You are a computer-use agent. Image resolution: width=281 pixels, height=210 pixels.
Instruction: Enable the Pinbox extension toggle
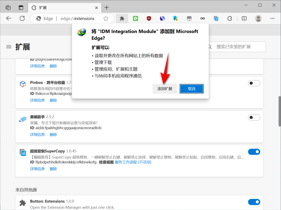point(254,83)
